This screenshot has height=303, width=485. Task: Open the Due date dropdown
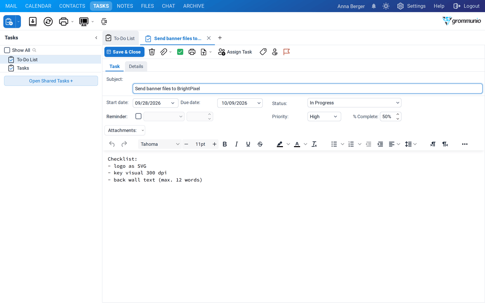pyautogui.click(x=259, y=103)
